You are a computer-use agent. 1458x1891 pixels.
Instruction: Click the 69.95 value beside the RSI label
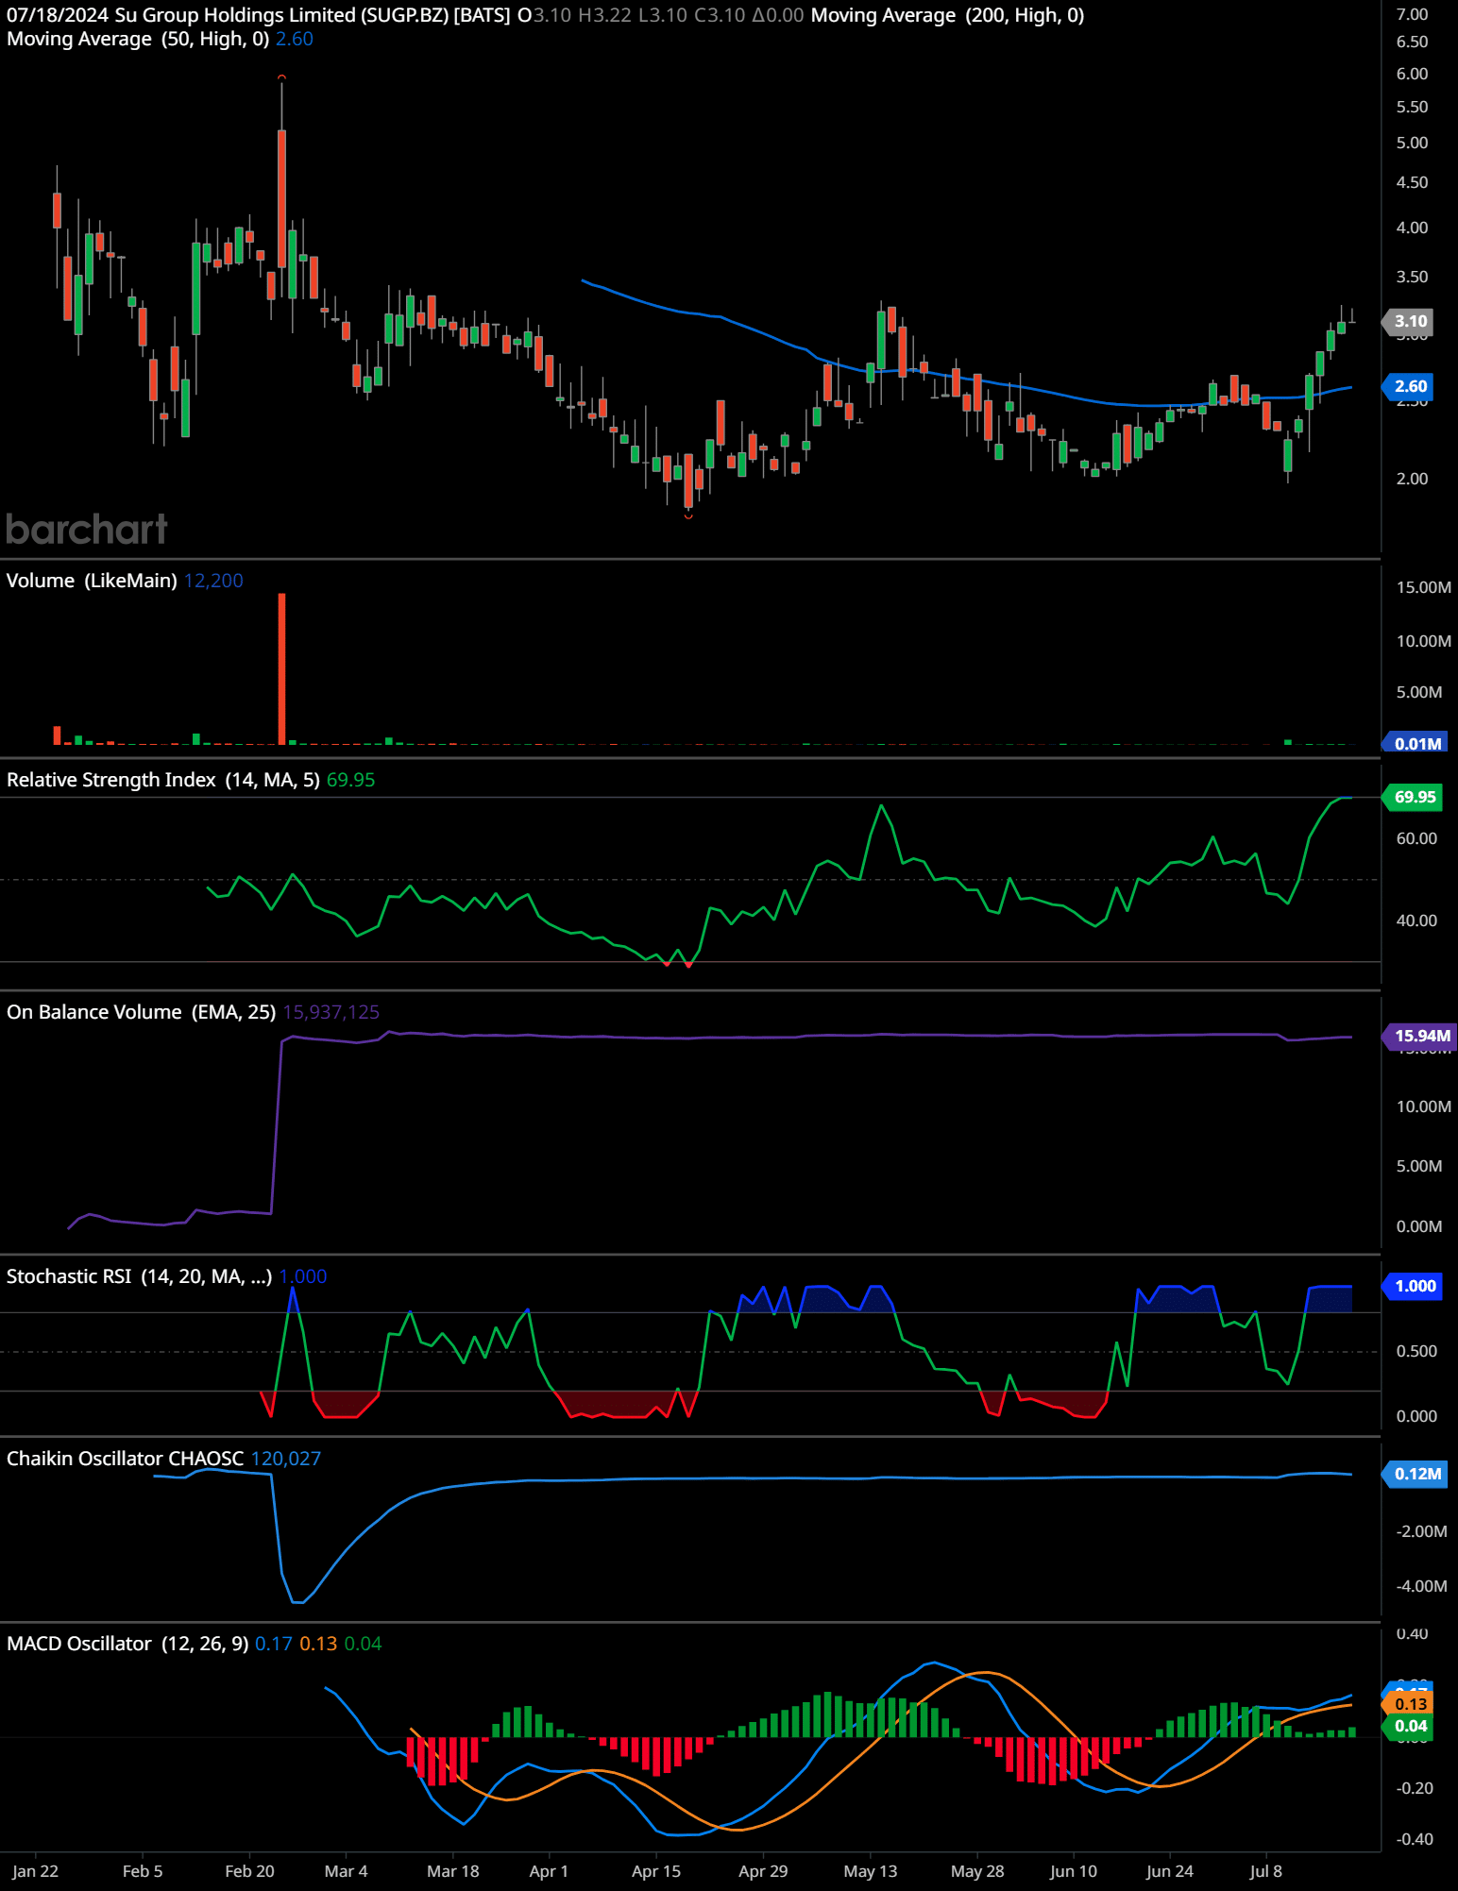tap(350, 780)
